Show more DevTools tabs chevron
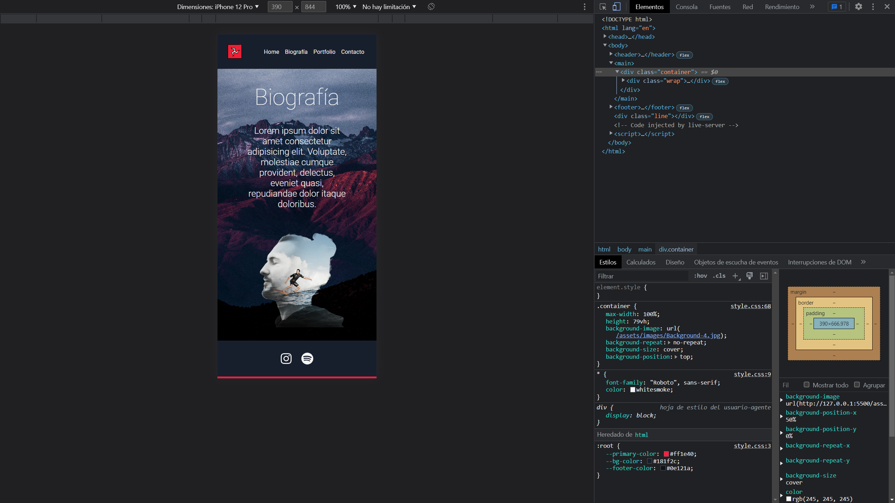Viewport: 895px width, 503px height. (812, 7)
